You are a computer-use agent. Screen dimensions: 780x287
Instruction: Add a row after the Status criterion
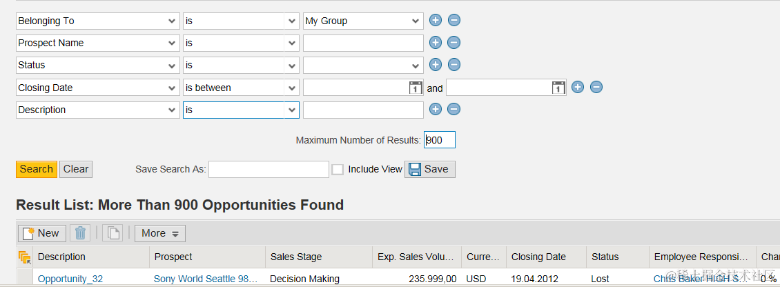click(436, 65)
